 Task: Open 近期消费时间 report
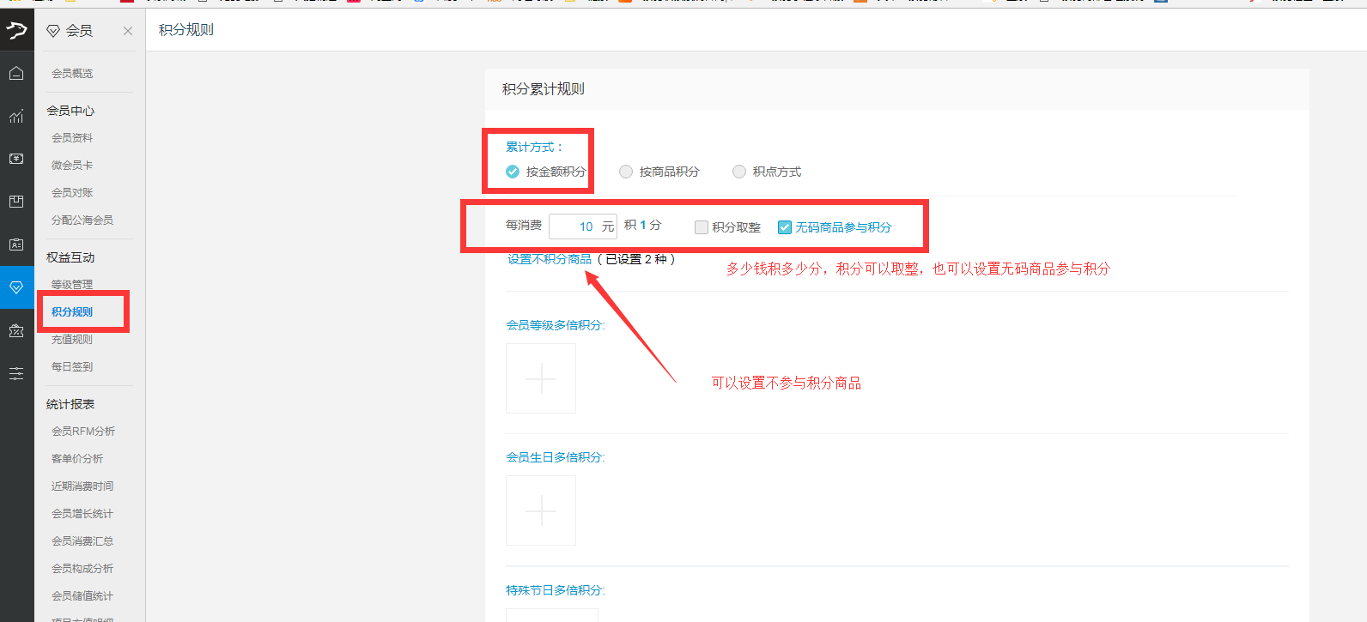(82, 486)
